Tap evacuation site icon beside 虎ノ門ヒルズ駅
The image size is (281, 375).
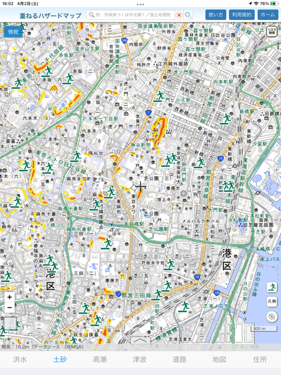159,96
